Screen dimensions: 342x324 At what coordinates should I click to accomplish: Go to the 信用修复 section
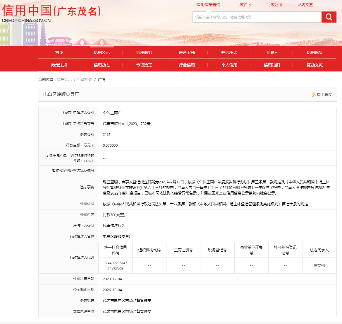click(314, 52)
